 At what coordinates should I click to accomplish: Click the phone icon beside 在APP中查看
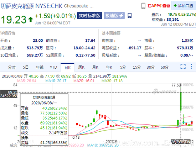(143, 6)
